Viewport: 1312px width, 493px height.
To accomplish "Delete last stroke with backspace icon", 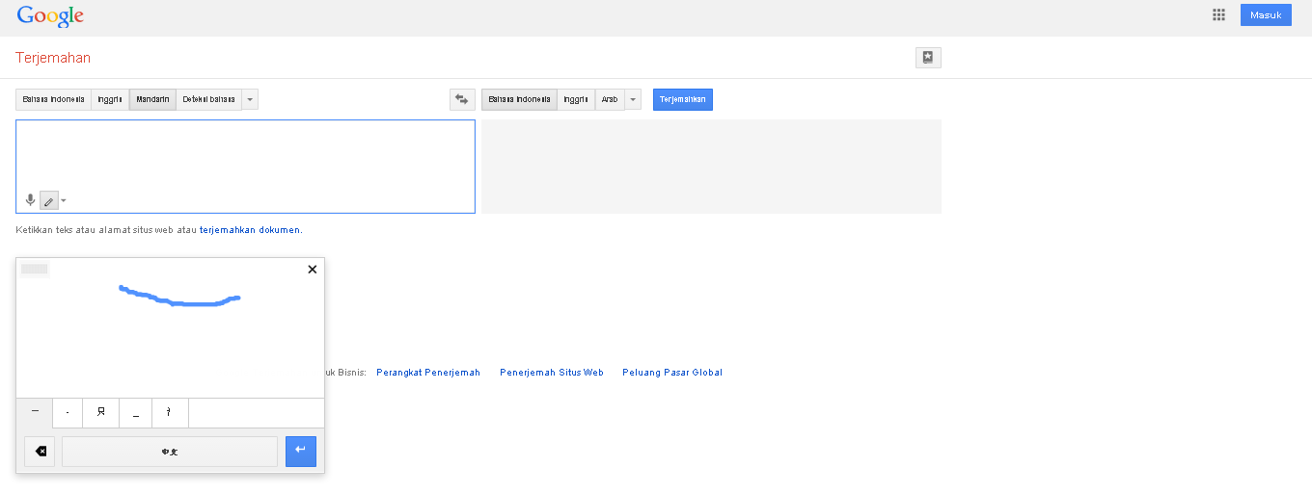I will click(x=40, y=452).
